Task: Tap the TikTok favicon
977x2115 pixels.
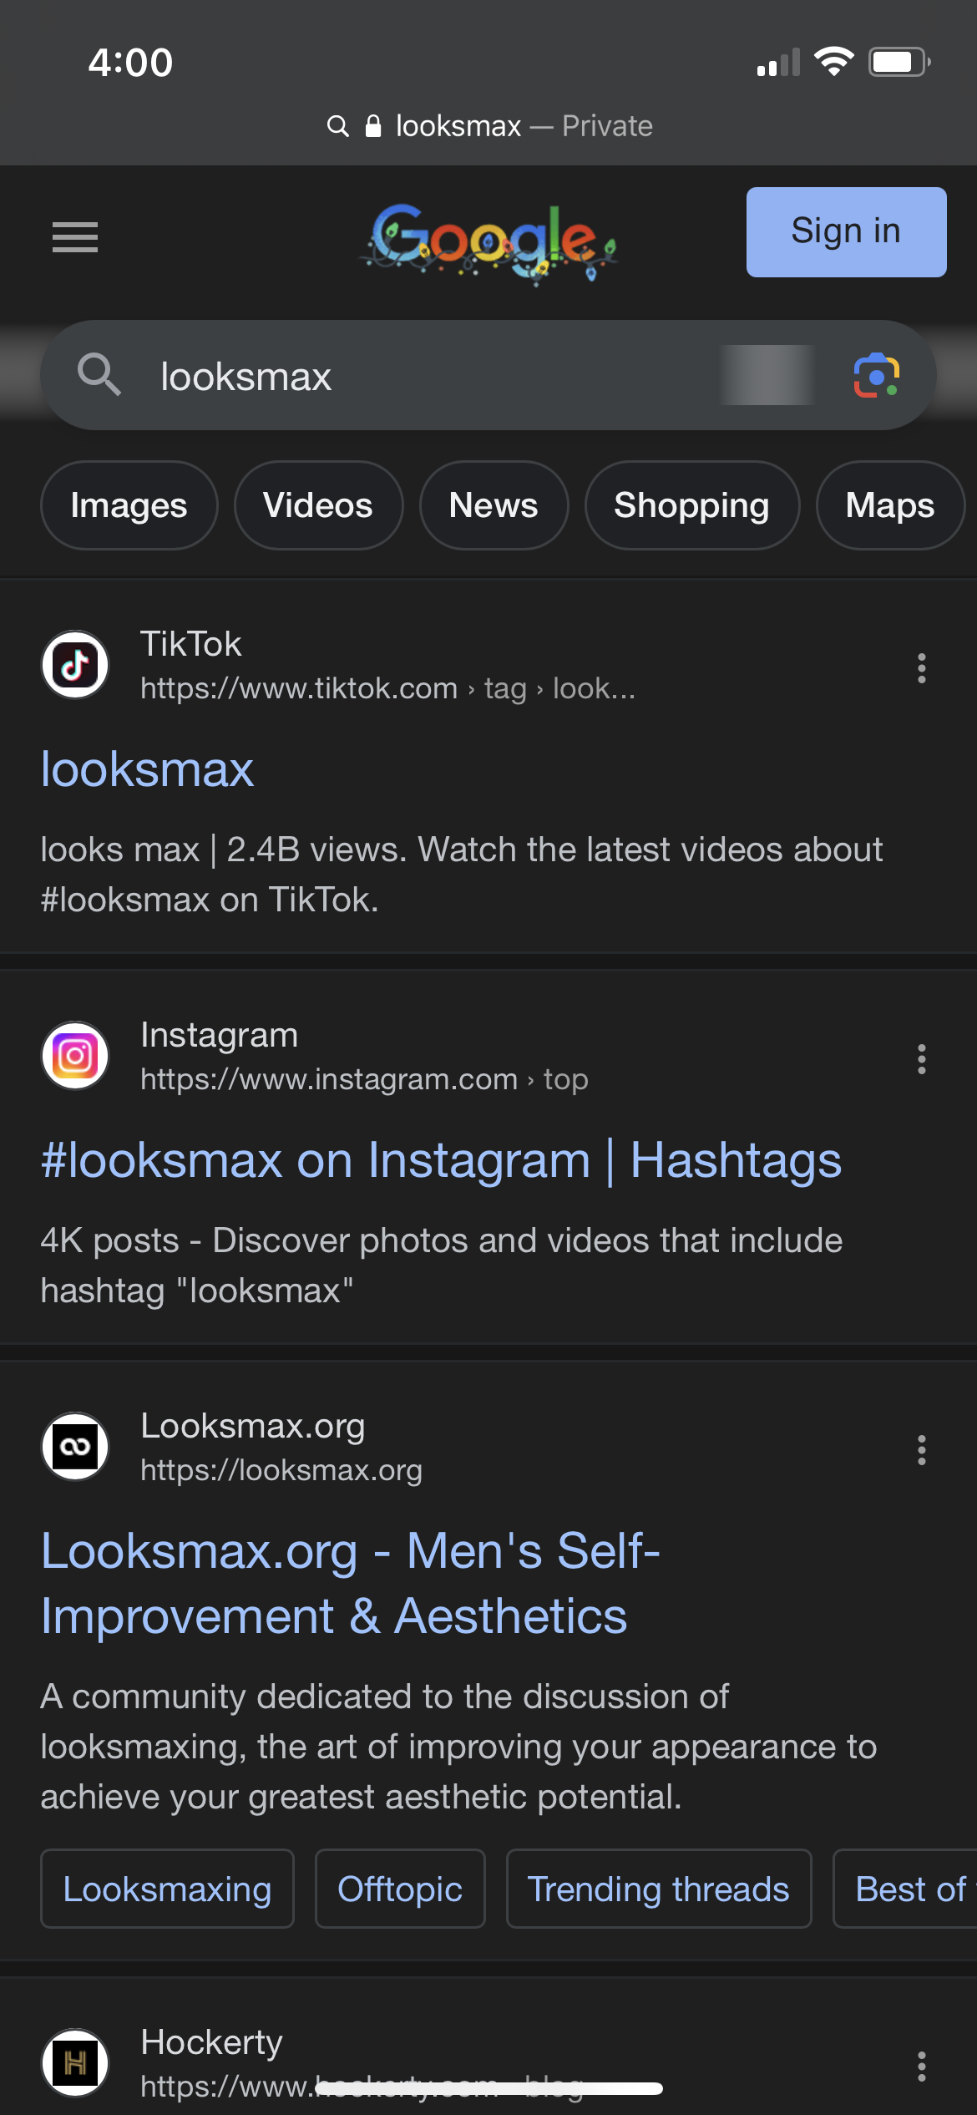Action: 75,665
